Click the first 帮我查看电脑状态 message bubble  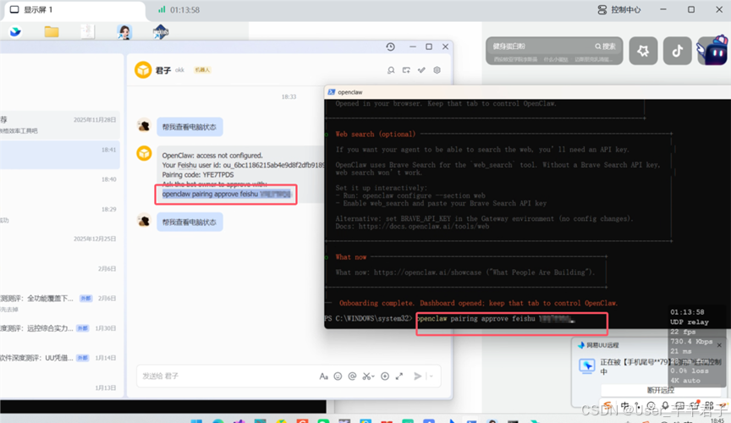tap(190, 127)
